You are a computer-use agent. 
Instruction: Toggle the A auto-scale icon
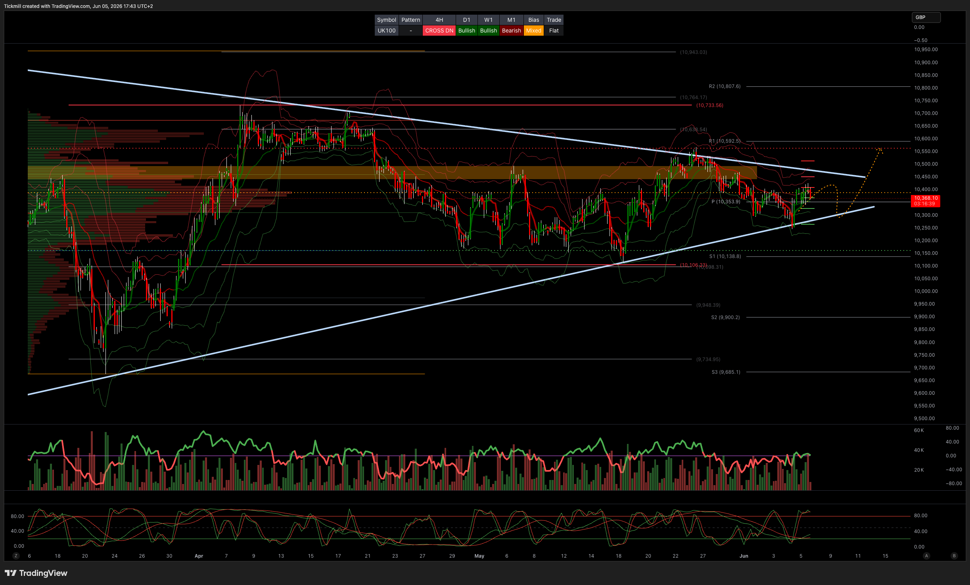pyautogui.click(x=926, y=556)
